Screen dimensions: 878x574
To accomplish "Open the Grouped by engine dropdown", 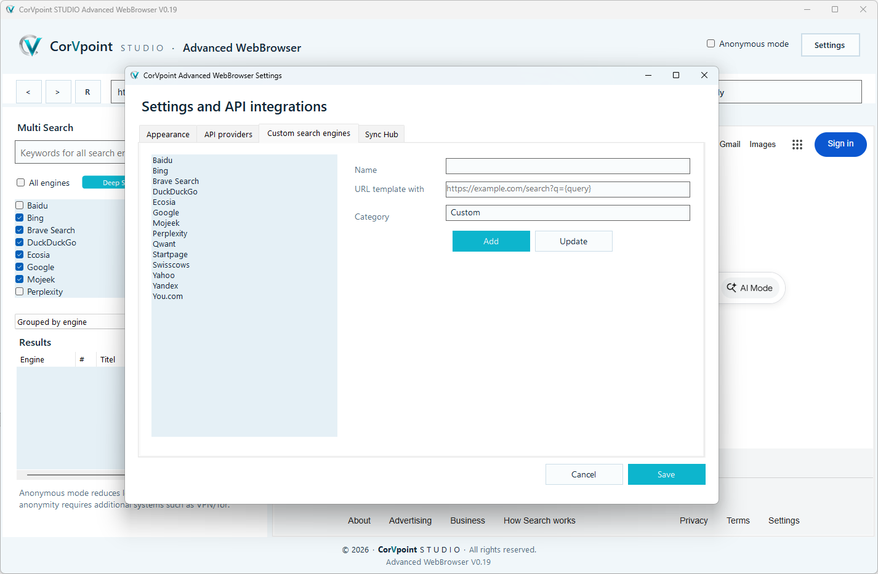I will click(x=70, y=322).
